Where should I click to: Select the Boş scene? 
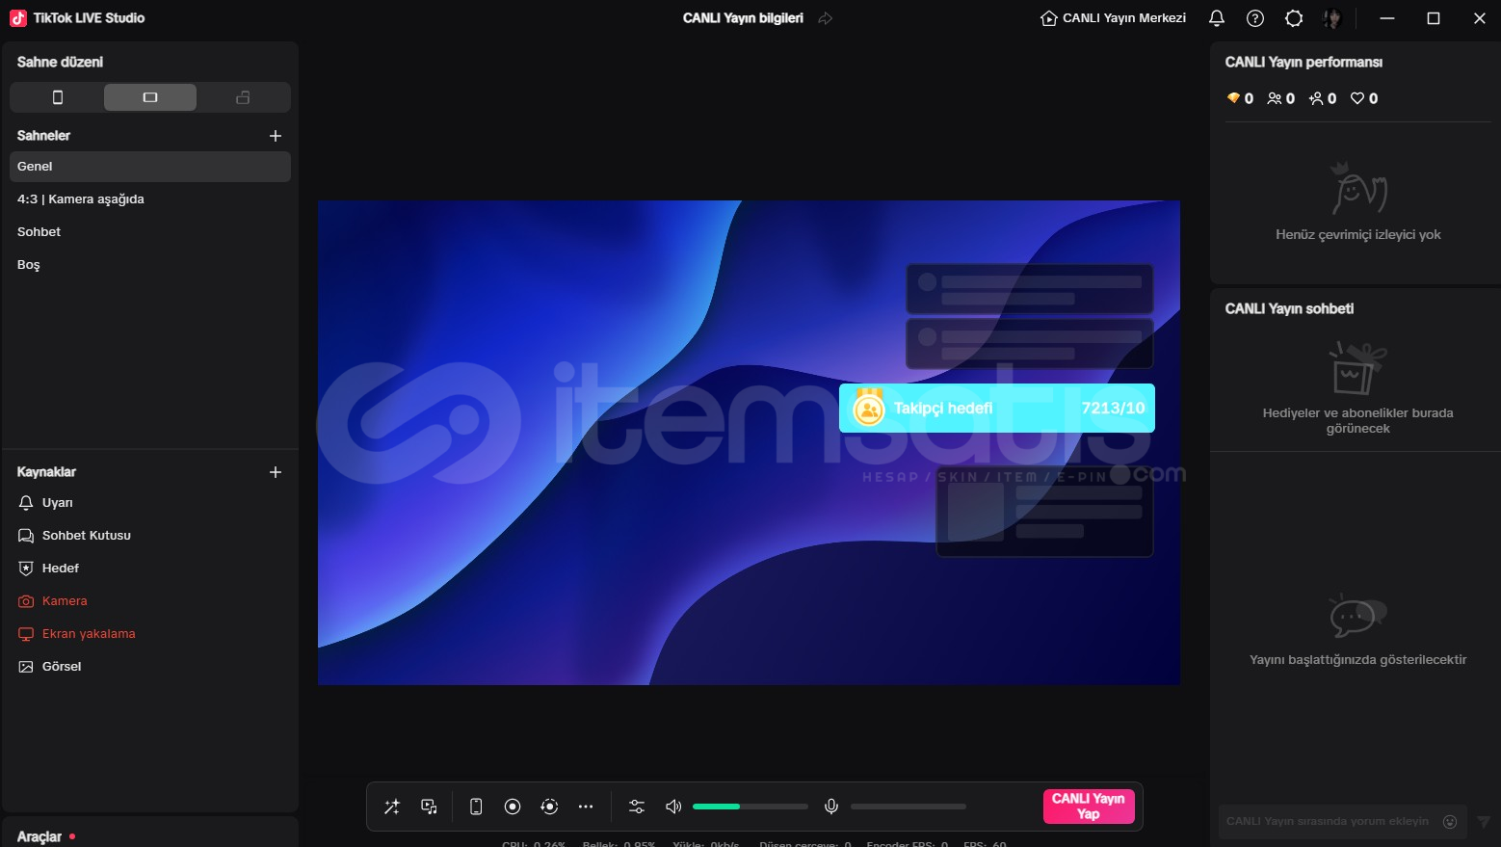[150, 265]
